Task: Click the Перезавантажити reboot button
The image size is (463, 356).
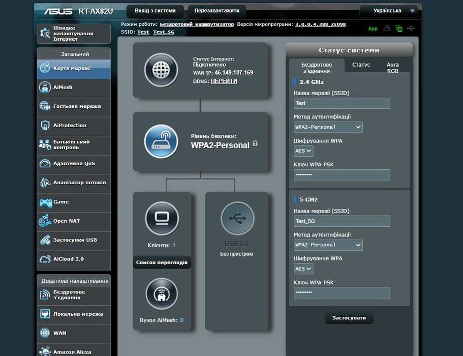Action: click(x=217, y=11)
